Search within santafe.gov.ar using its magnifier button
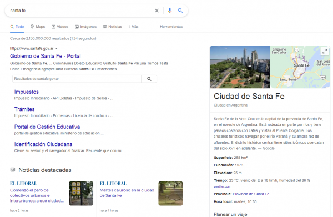The width and height of the screenshot is (333, 217). pyautogui.click(x=149, y=79)
